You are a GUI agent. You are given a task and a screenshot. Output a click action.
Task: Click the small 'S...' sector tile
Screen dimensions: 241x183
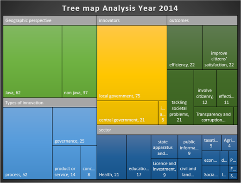(x=233, y=176)
